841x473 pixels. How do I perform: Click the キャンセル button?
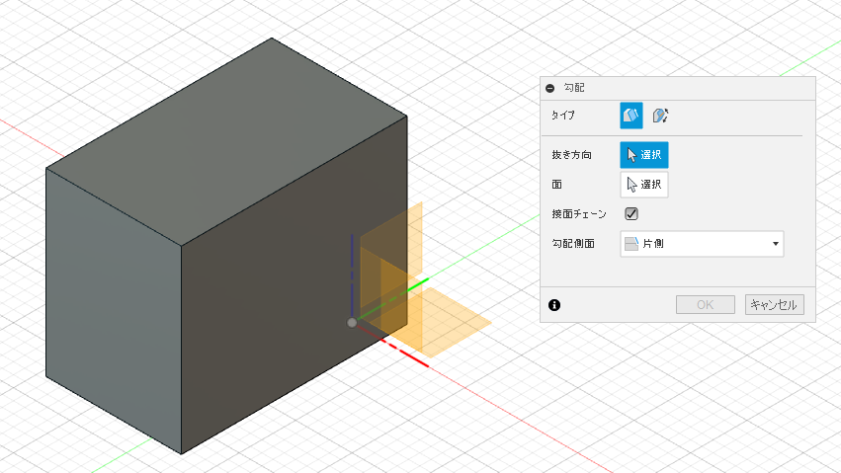(774, 305)
